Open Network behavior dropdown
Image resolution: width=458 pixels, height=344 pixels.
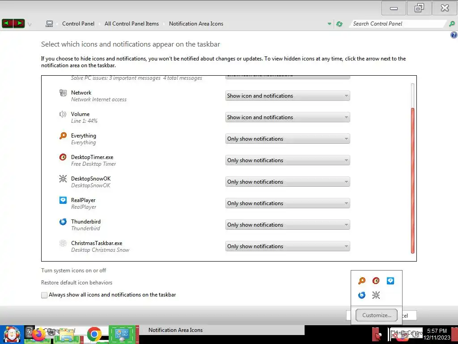pyautogui.click(x=288, y=96)
